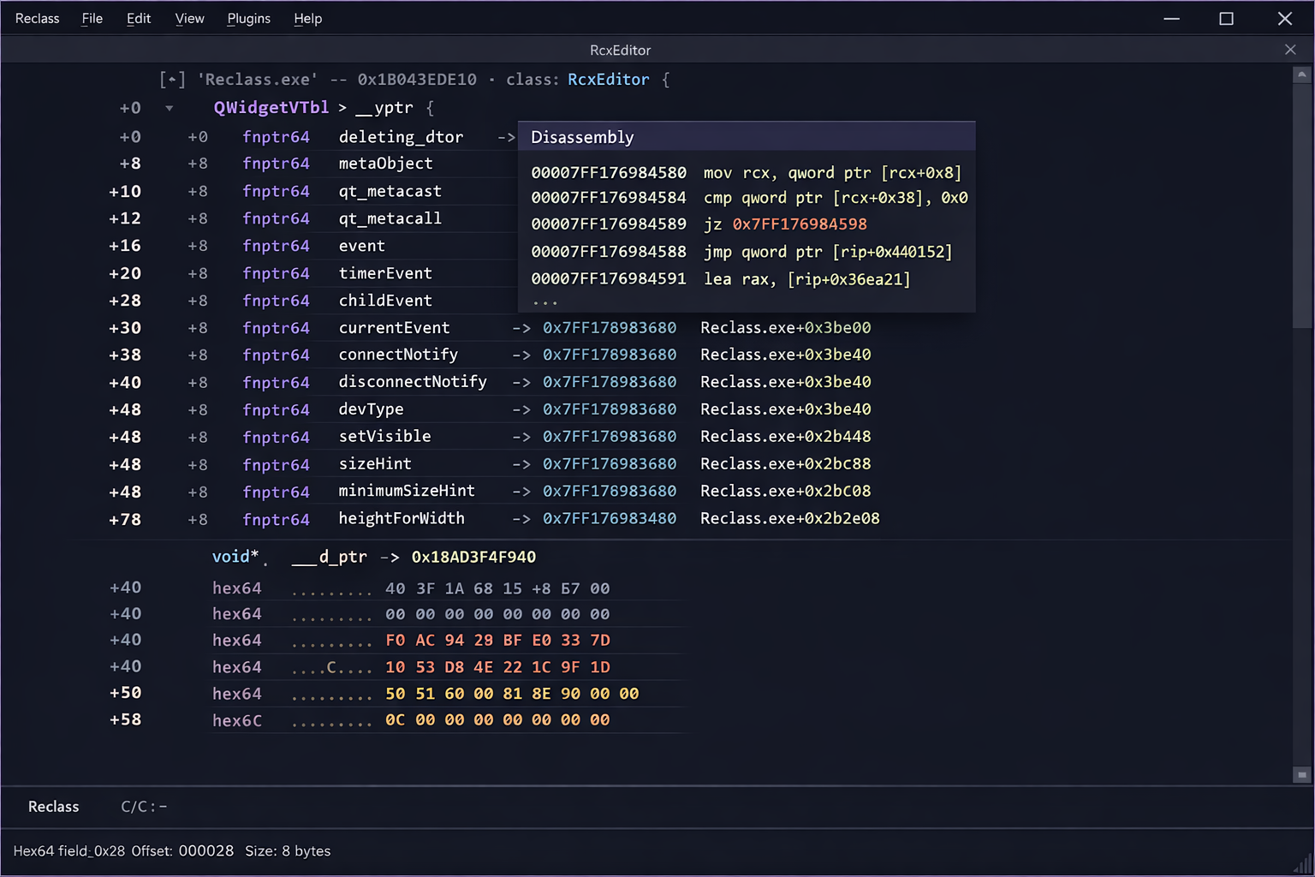This screenshot has width=1315, height=877.
Task: Select the disconnectNotify row name
Action: 413,382
